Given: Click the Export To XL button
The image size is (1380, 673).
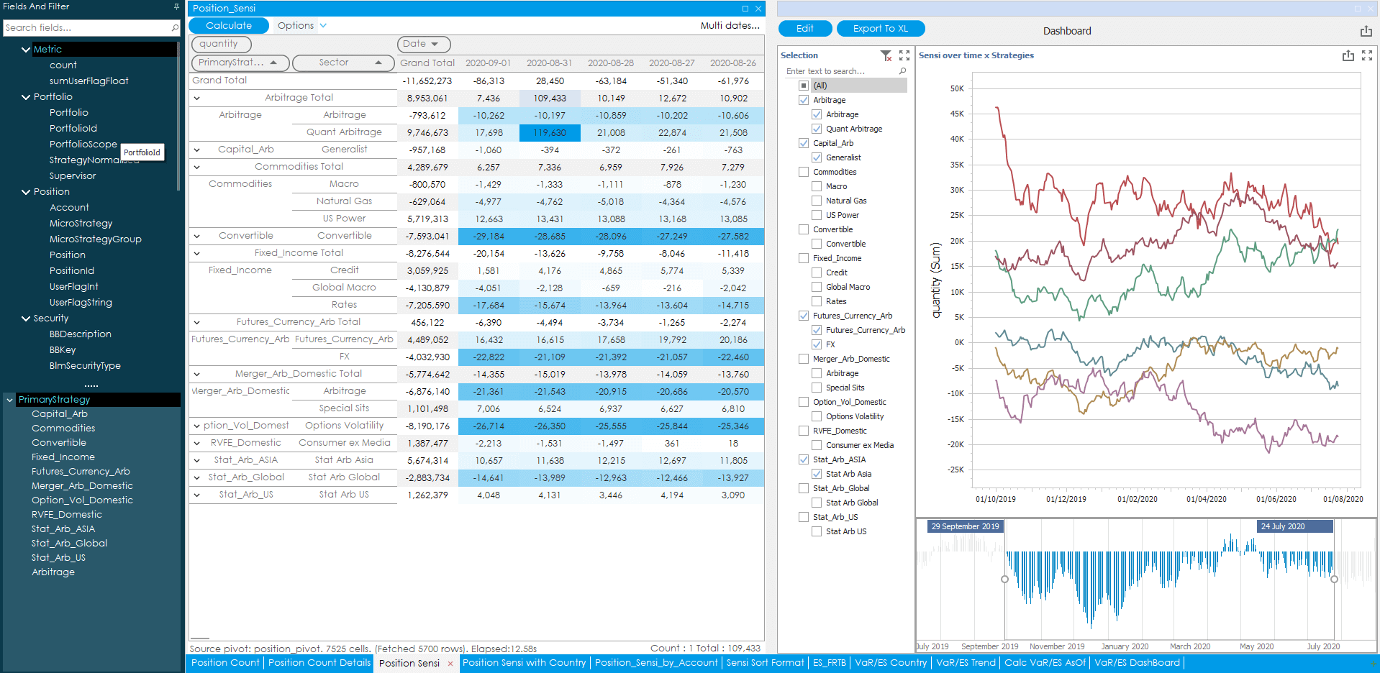Looking at the screenshot, I should [880, 29].
